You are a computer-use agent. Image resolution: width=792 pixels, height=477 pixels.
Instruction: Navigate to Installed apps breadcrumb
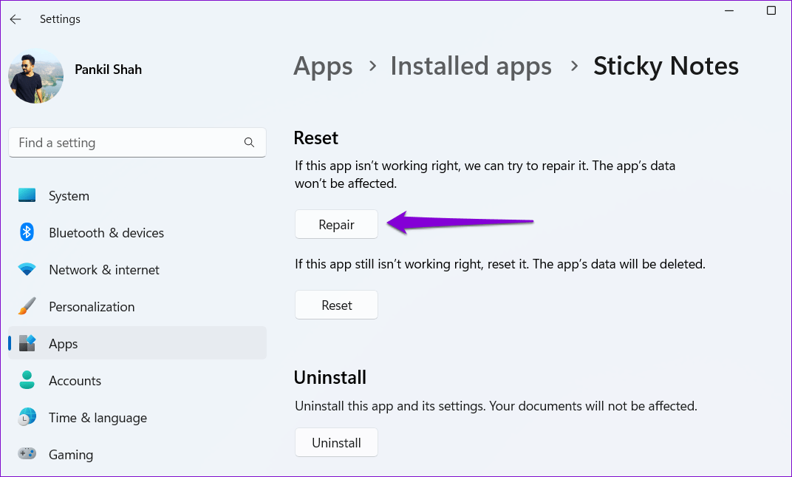tap(471, 66)
